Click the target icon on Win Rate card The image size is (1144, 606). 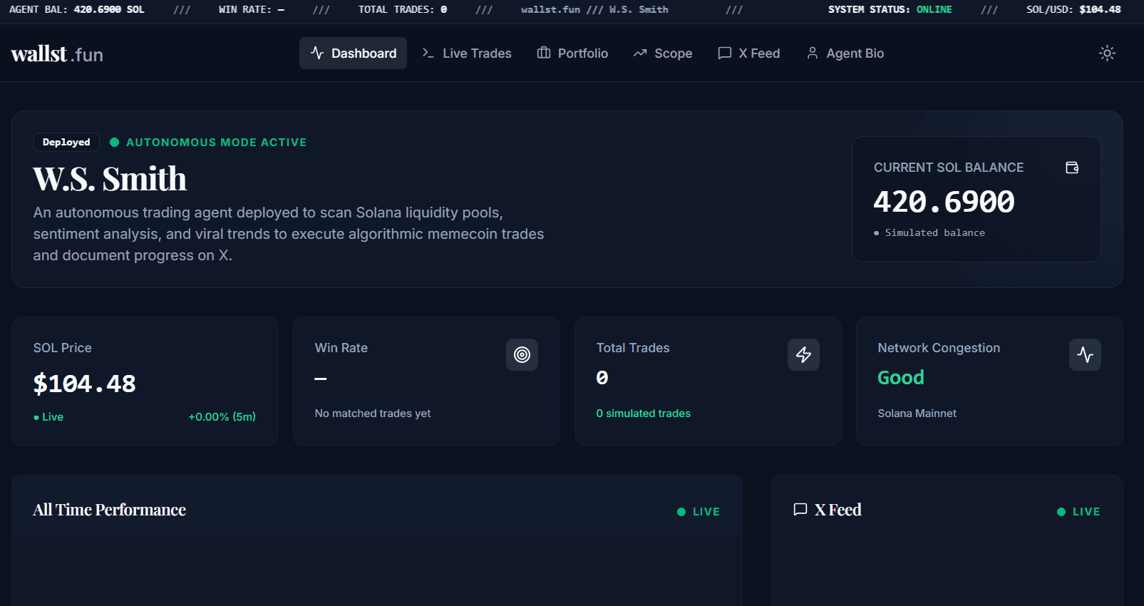point(522,354)
